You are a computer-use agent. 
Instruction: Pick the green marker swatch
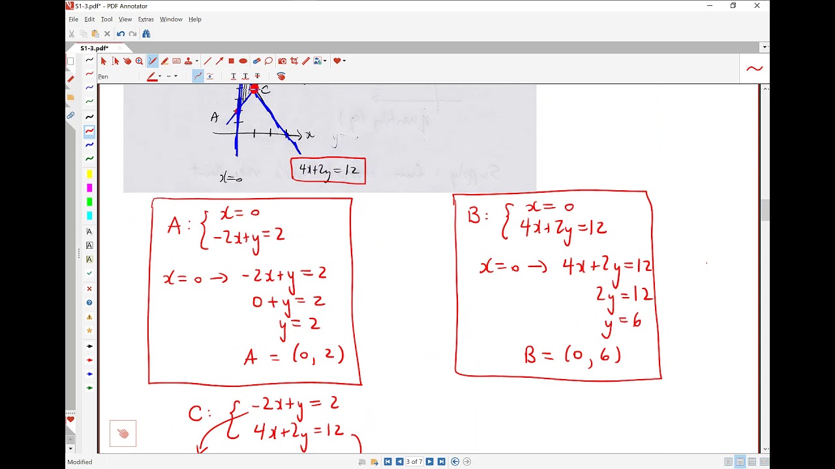point(89,202)
